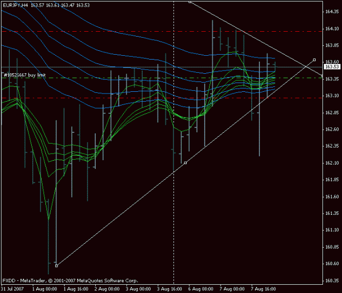Select middle anchor handle on rising trendline
342x293 pixels.
pyautogui.click(x=186, y=163)
